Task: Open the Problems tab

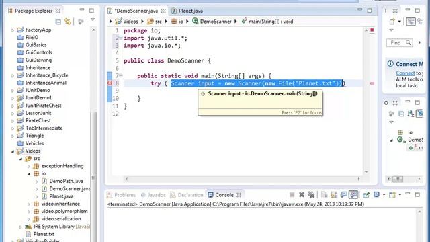Action: click(122, 195)
